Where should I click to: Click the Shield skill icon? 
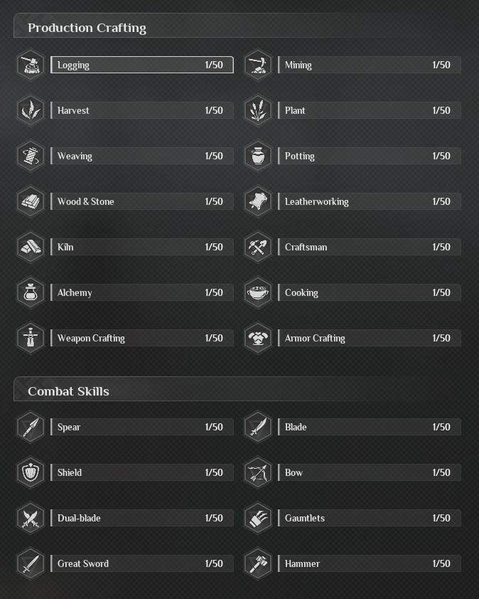31,472
